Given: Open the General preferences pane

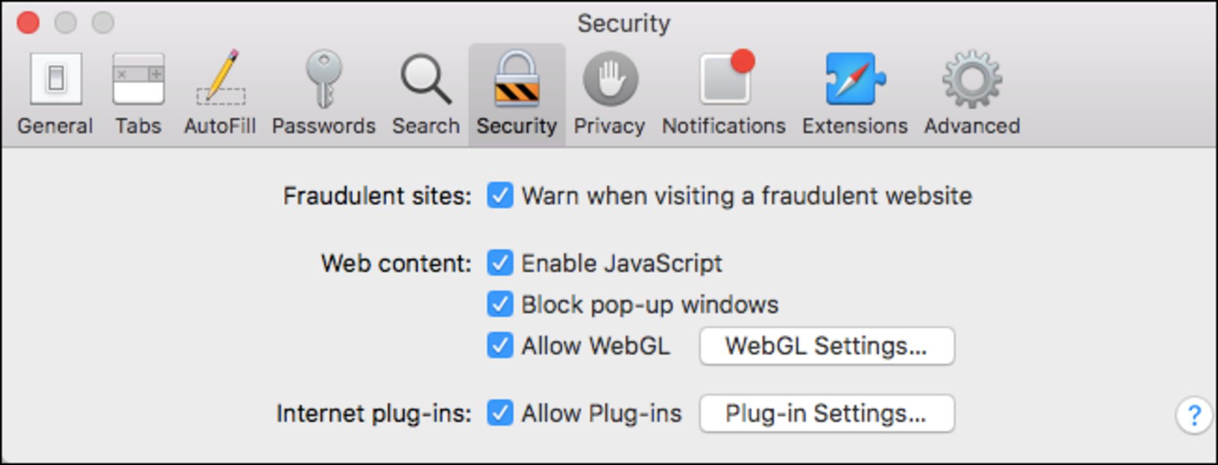Looking at the screenshot, I should coord(55,93).
